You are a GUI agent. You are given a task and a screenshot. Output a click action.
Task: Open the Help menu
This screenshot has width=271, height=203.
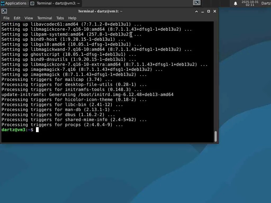click(72, 18)
